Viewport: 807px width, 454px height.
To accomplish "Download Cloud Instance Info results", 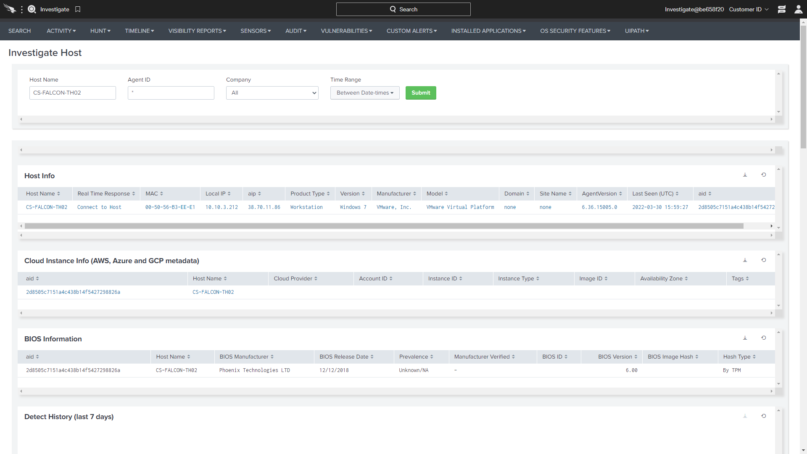I will pos(745,260).
